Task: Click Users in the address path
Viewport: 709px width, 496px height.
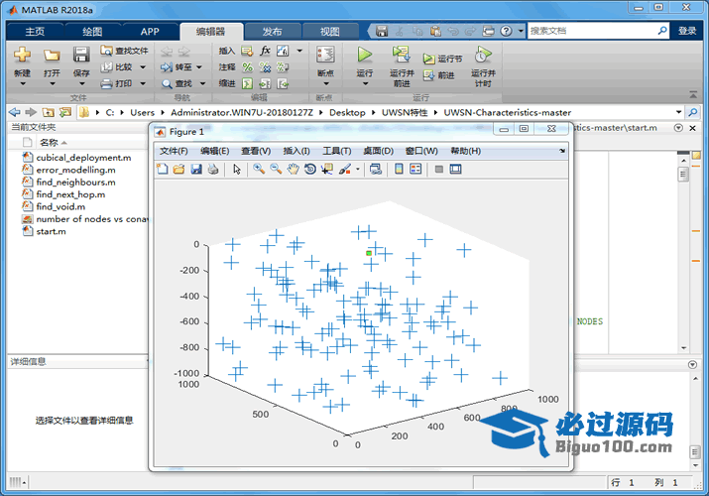Action: click(143, 112)
